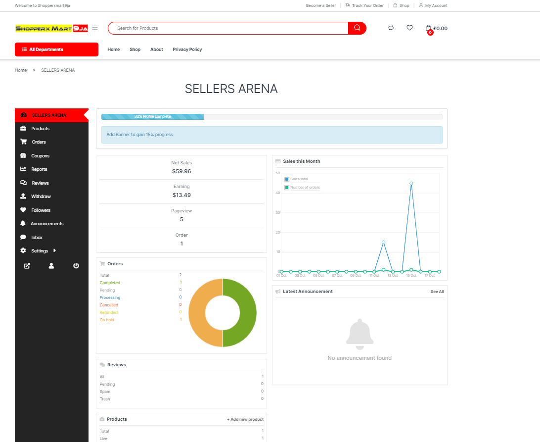
Task: Click the Orders cart icon in sidebar
Action: [23, 142]
